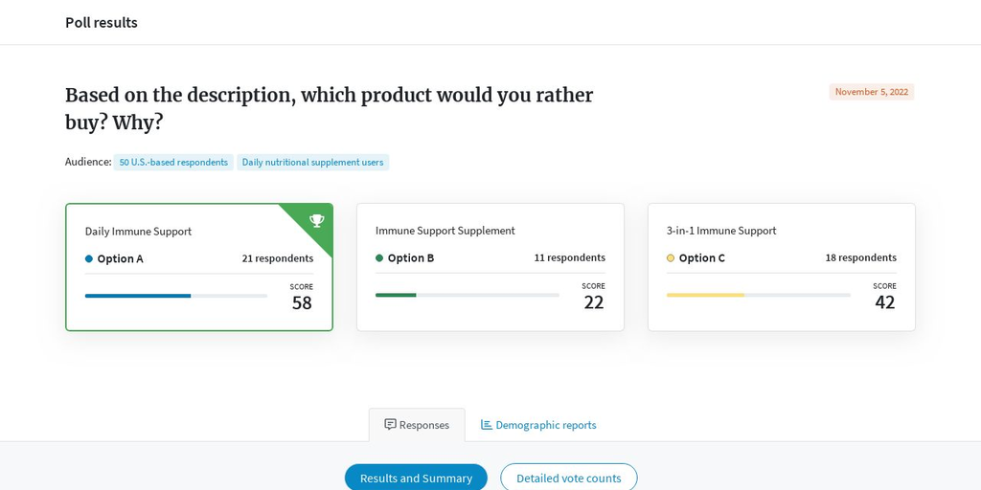Select the 3-in-1 Immune Support card title
981x490 pixels.
click(721, 231)
